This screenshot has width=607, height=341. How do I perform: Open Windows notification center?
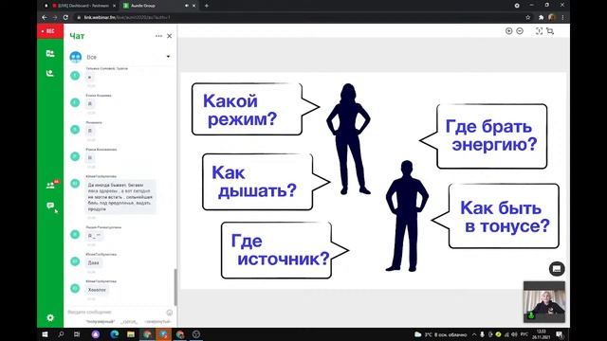tap(560, 334)
